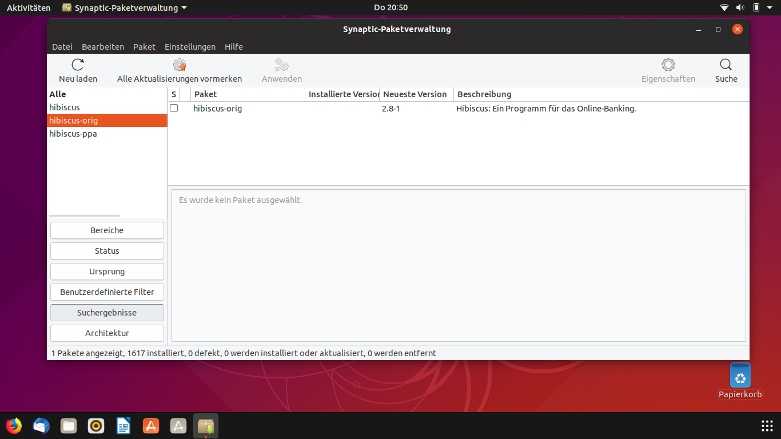
Task: Click the network wifi indicator
Action: click(724, 7)
